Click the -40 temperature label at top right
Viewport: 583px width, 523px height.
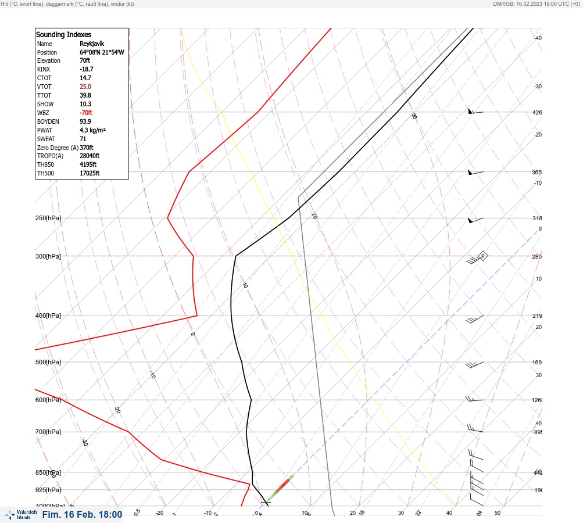click(538, 38)
